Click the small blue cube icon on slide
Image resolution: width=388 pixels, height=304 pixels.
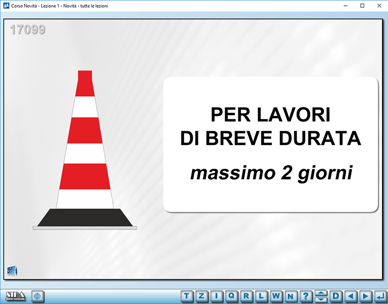[x=12, y=271]
